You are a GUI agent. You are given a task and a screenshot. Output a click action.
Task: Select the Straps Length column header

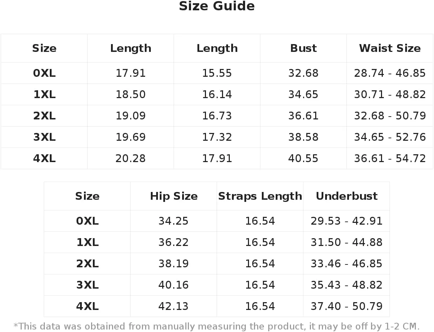point(260,196)
